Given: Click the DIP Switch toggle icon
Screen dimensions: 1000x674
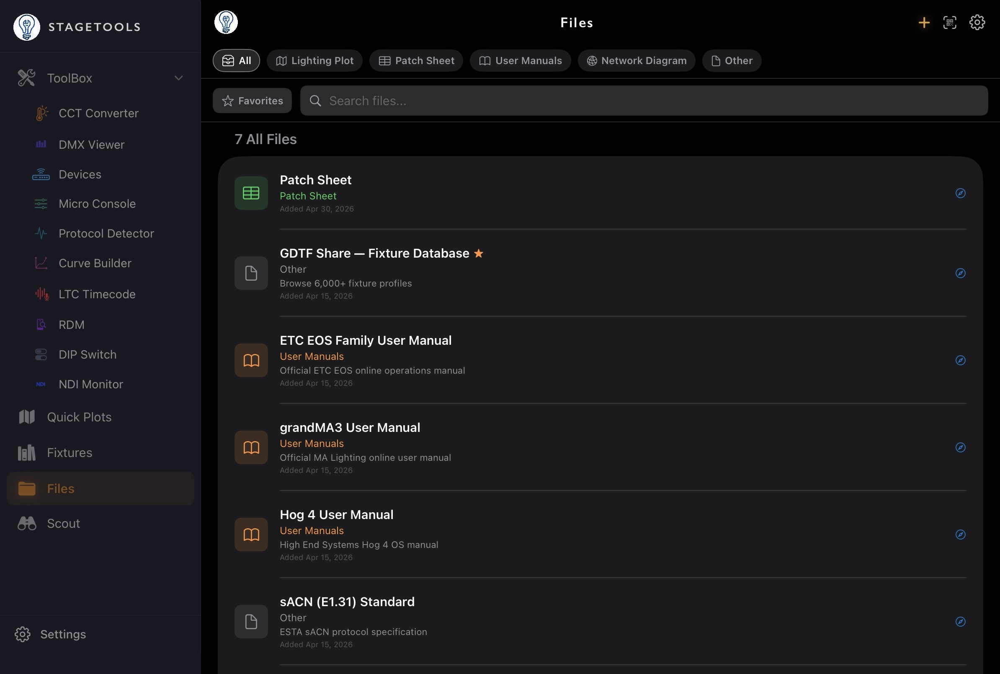Looking at the screenshot, I should 41,354.
